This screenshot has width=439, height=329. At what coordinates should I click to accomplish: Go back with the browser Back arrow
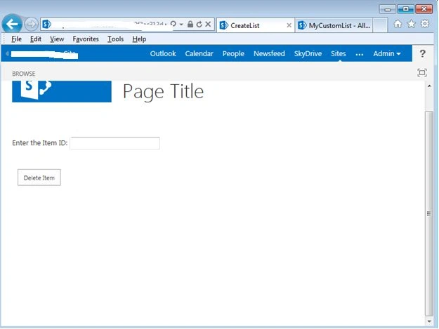pyautogui.click(x=12, y=25)
